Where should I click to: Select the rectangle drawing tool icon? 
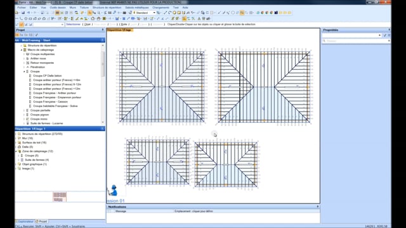(30, 18)
